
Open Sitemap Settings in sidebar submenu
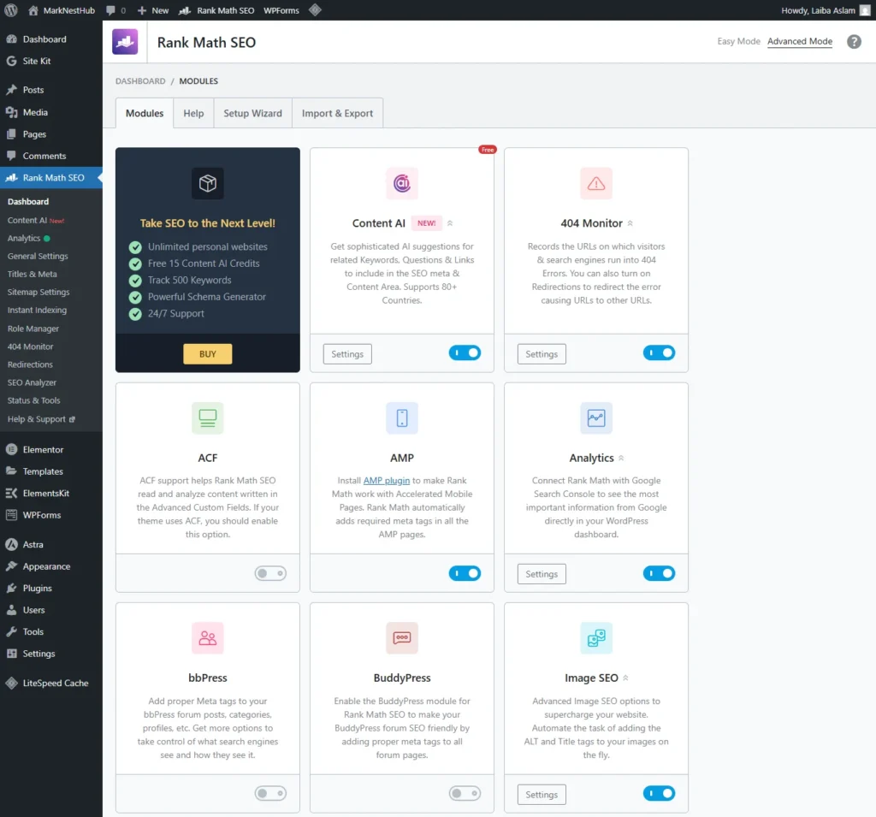[38, 292]
